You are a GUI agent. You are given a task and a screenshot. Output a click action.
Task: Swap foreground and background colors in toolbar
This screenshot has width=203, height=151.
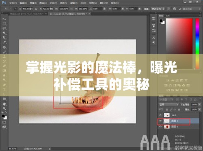[x=6, y=112]
